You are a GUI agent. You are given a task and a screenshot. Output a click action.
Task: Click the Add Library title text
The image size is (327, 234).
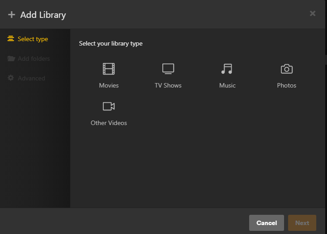point(43,15)
